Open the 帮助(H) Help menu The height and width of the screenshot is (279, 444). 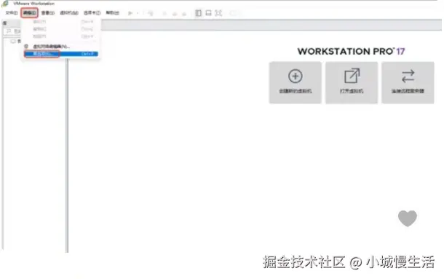pos(112,13)
